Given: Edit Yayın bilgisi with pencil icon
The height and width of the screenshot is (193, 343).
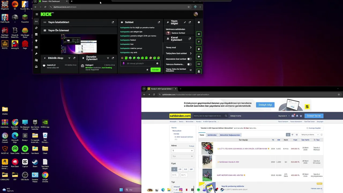Looking at the screenshot, I should pos(185,22).
